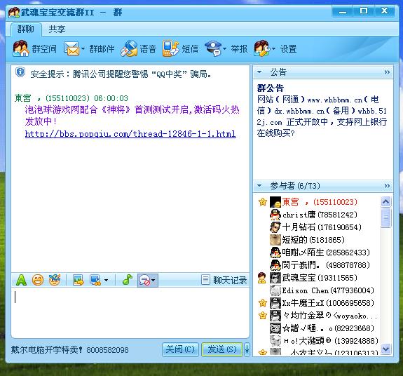
Task: Click the 参与者 panel double chevron
Action: tap(387, 186)
